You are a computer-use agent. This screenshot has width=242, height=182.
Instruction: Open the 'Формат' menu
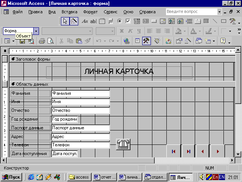tap(90, 12)
